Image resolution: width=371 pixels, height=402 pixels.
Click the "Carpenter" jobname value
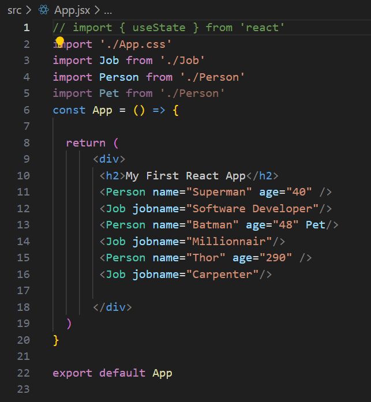click(x=222, y=275)
